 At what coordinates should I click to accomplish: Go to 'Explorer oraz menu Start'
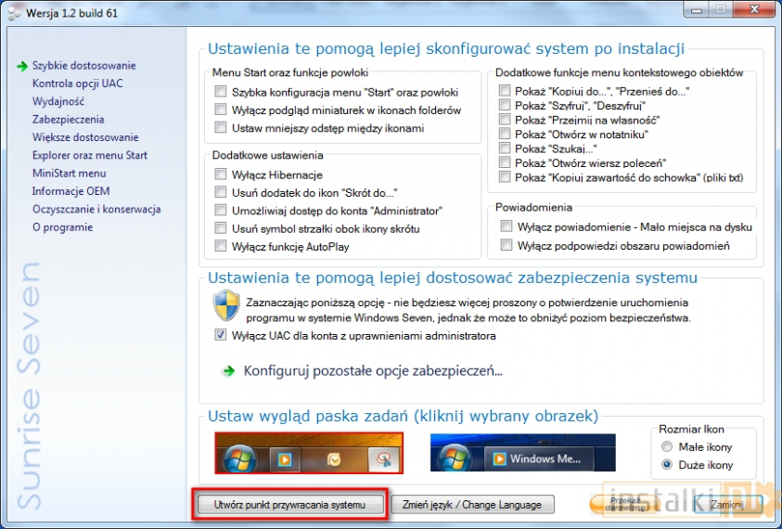click(x=90, y=155)
